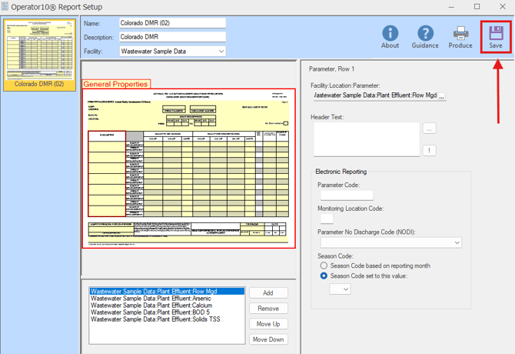
Task: Browse for Facility Location Parameter with ellipsis button
Action: click(x=442, y=96)
